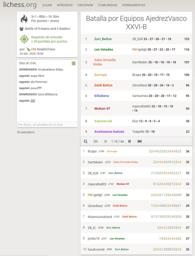Image resolution: width=195 pixels, height=256 pixels.
Task: Click the search magnifier in the standings pager
Action: coord(85,141)
